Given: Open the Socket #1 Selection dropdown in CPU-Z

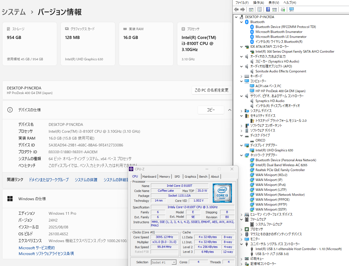Looking at the screenshot, I should pyautogui.click(x=174, y=262).
